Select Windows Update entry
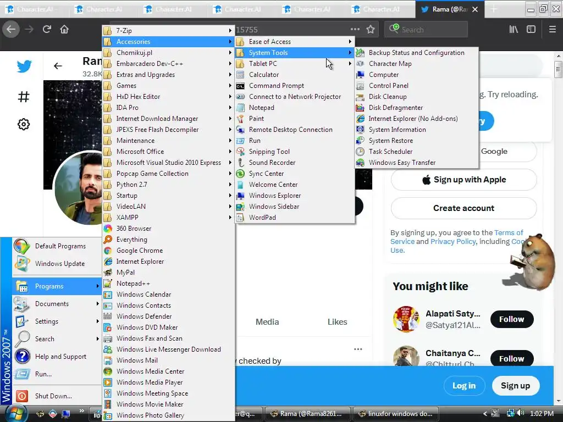This screenshot has height=422, width=563. click(x=57, y=263)
